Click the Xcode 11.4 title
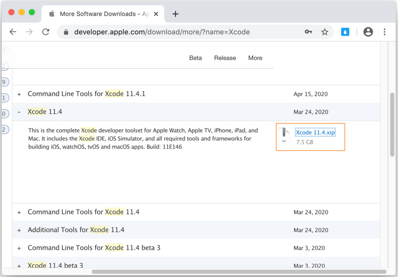Image resolution: width=398 pixels, height=277 pixels. 45,112
